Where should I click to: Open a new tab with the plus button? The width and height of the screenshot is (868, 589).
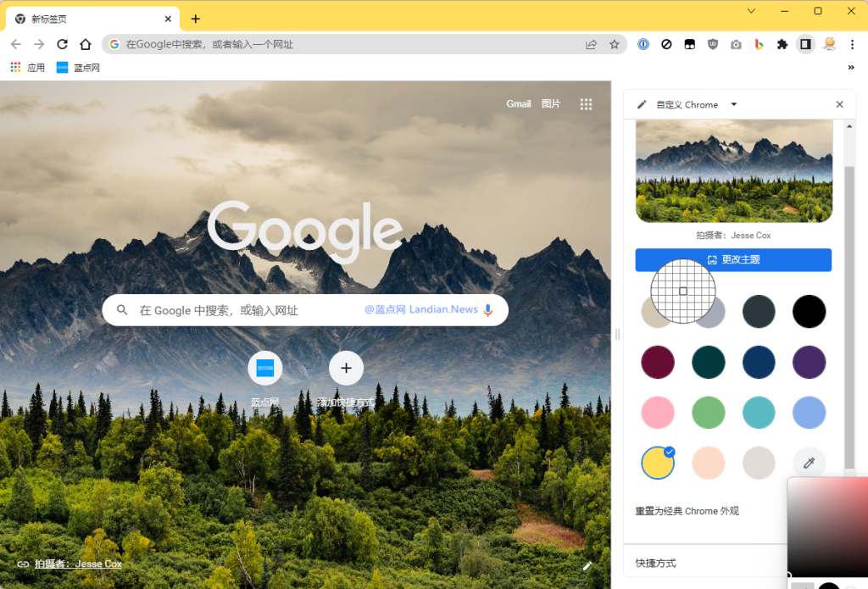(x=196, y=19)
